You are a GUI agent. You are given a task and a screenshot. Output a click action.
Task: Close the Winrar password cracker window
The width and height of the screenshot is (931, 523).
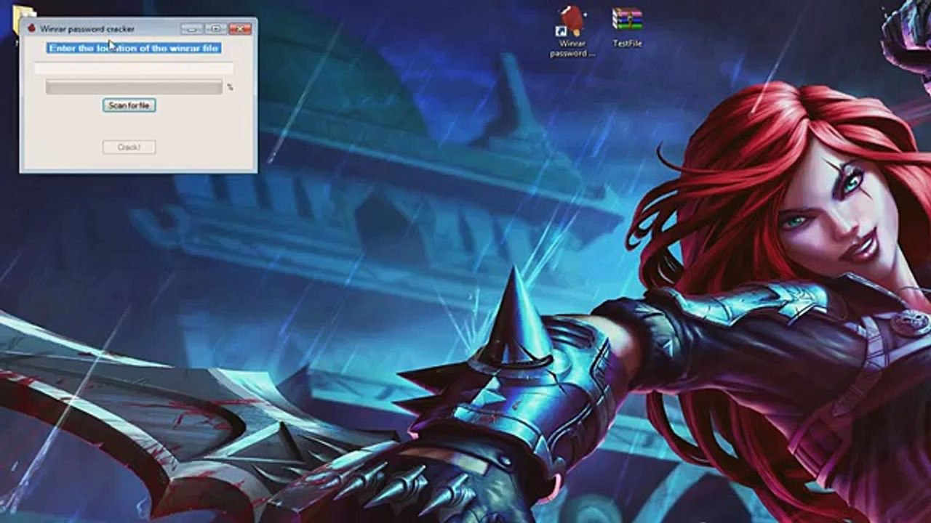click(x=240, y=29)
